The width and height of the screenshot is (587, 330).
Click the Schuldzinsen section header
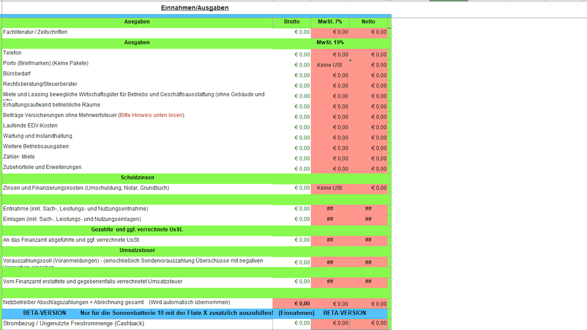click(x=137, y=178)
